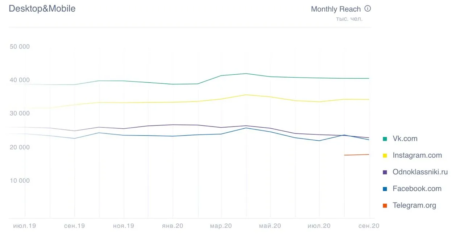Hide the Instagram.com series via its label
Image resolution: width=464 pixels, height=244 pixels.
tap(417, 156)
